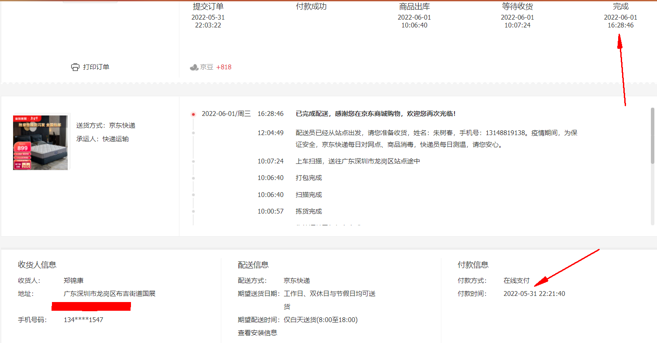Click the 商品出库 status step

(x=414, y=7)
